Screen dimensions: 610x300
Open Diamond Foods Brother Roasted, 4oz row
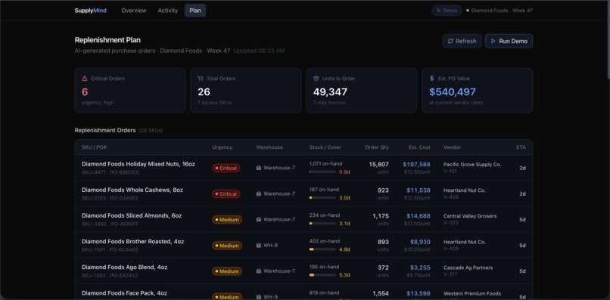[303, 246]
